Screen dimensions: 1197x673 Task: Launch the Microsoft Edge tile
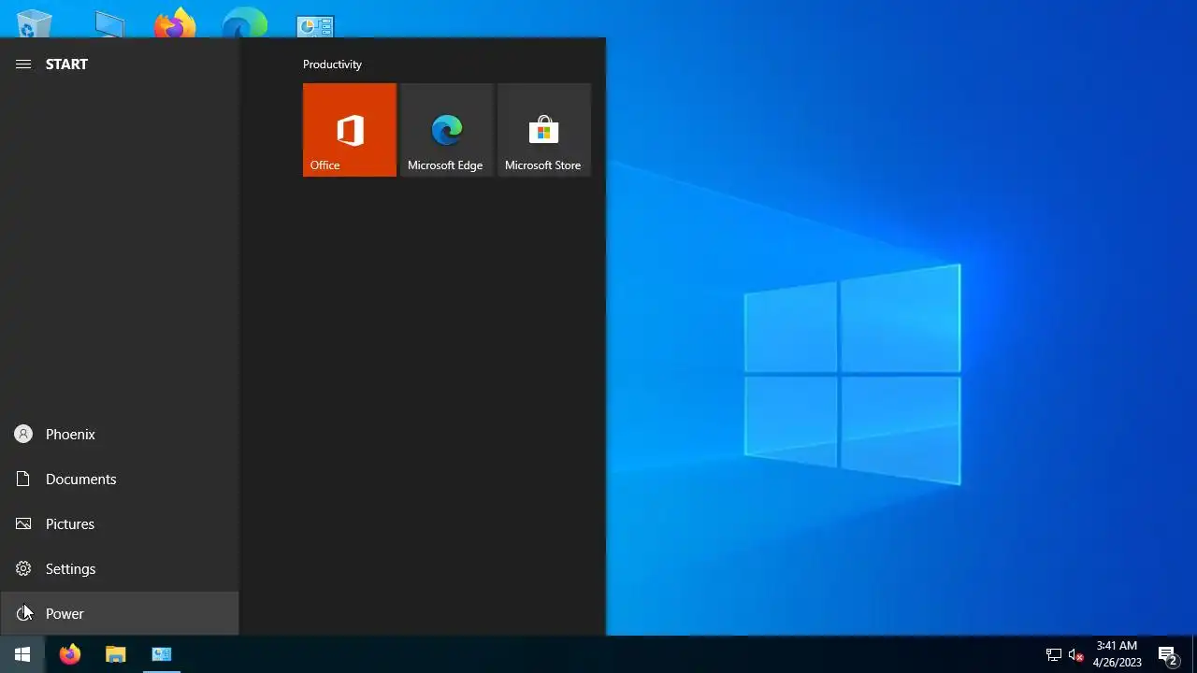pos(447,130)
